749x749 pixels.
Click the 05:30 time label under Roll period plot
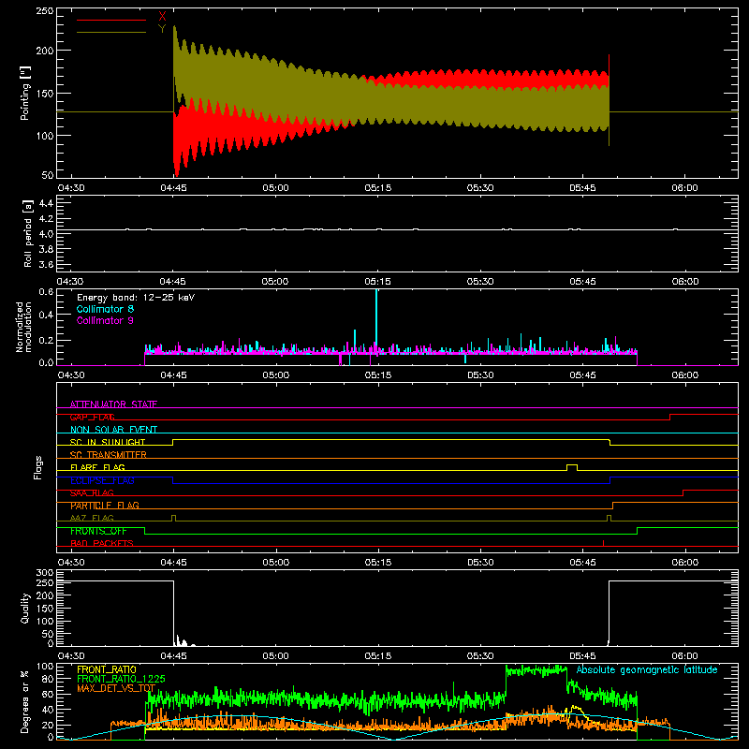tap(480, 282)
